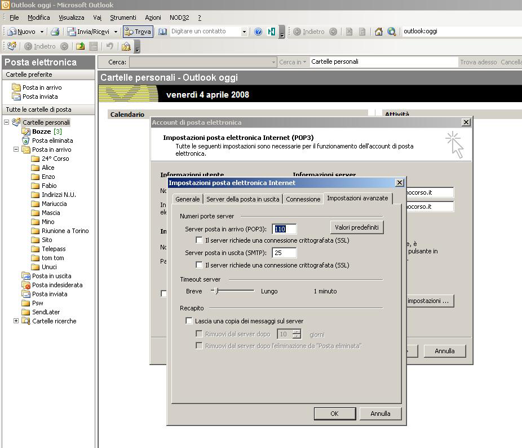
Task: Open the Nuovo dropdown arrow
Action: pos(42,32)
